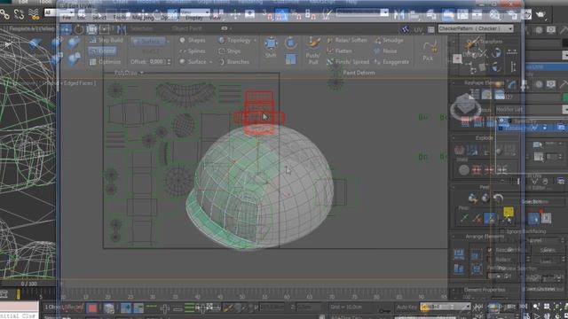Image resolution: width=568 pixels, height=319 pixels.
Task: Select the Noise brush
Action: [x=385, y=51]
